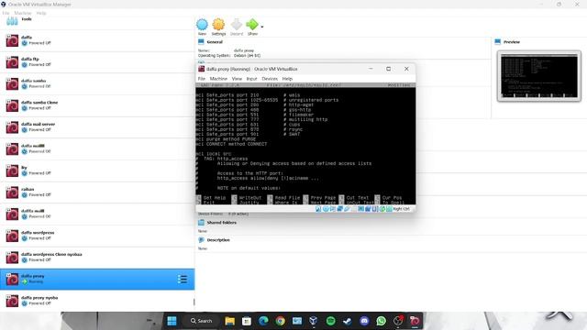Select the daffa samba Clone machine
The image size is (587, 330).
point(97,105)
